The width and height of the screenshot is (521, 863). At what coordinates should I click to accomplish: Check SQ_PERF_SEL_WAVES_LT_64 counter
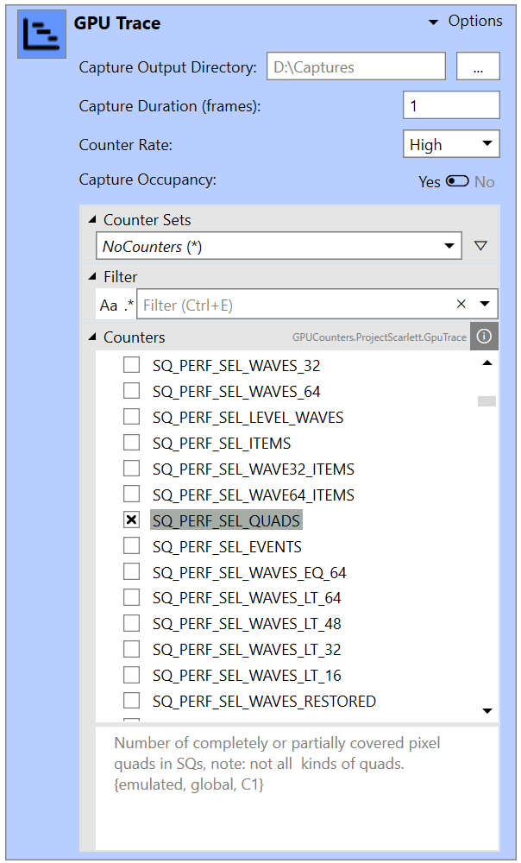pos(131,597)
